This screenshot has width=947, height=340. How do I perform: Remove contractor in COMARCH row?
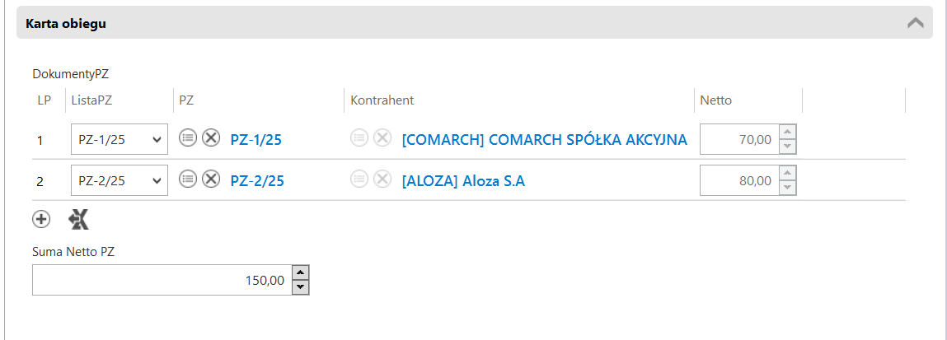pos(382,139)
